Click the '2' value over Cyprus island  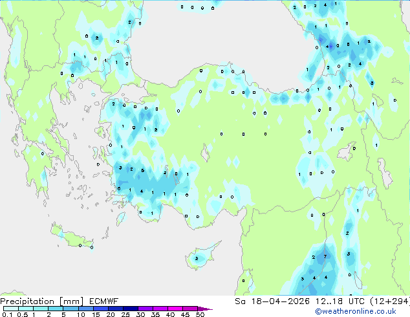pos(197,259)
